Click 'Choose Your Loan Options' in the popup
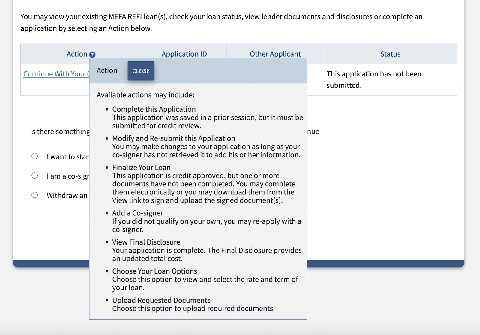The height and width of the screenshot is (335, 480). click(x=155, y=271)
